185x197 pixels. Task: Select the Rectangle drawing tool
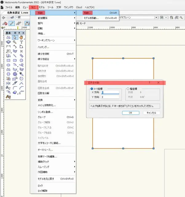pos(8,60)
